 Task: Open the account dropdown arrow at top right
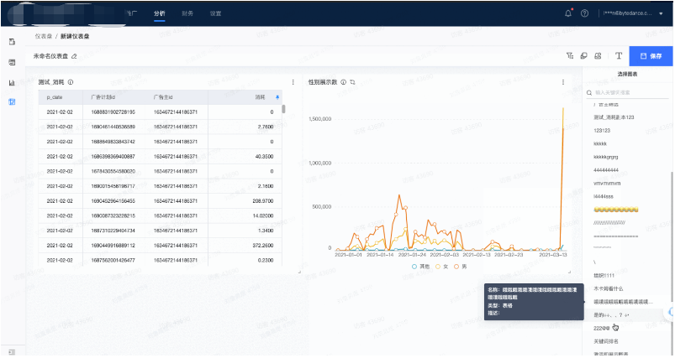(661, 13)
